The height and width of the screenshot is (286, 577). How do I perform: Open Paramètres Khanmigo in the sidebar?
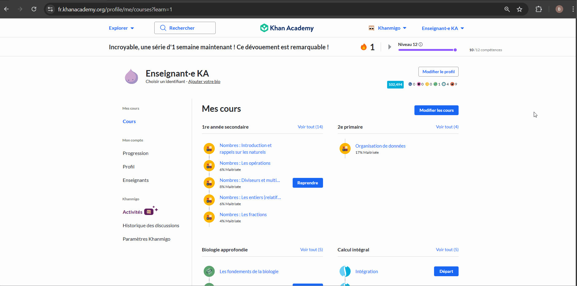146,239
